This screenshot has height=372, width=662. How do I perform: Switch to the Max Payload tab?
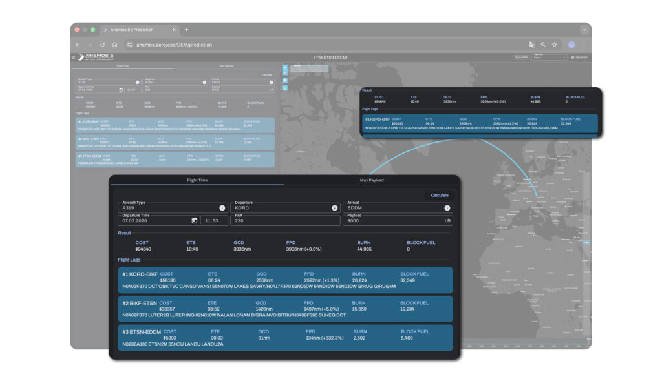coord(371,180)
